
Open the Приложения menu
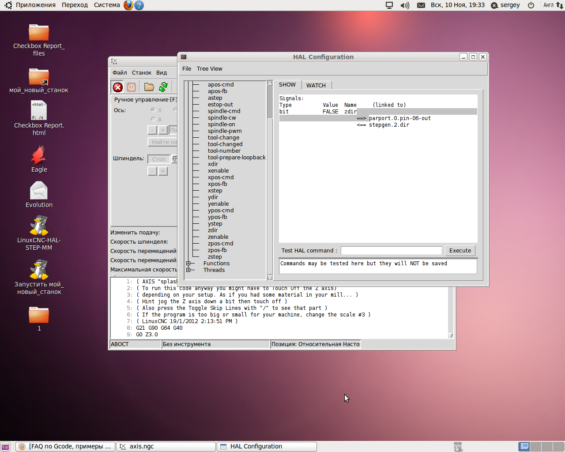36,5
